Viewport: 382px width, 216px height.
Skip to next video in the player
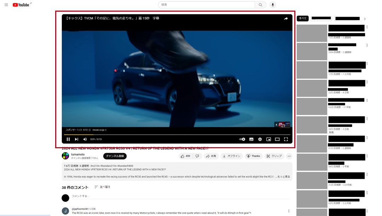tap(76, 139)
